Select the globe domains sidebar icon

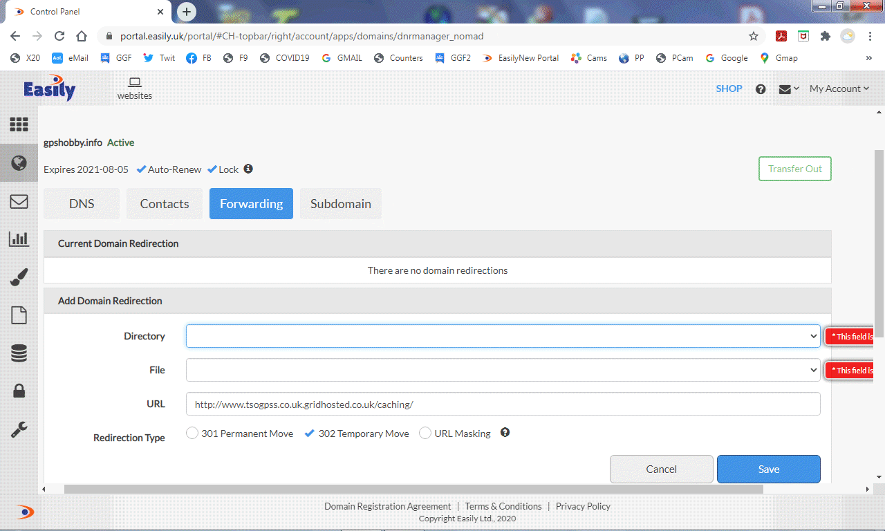click(19, 163)
